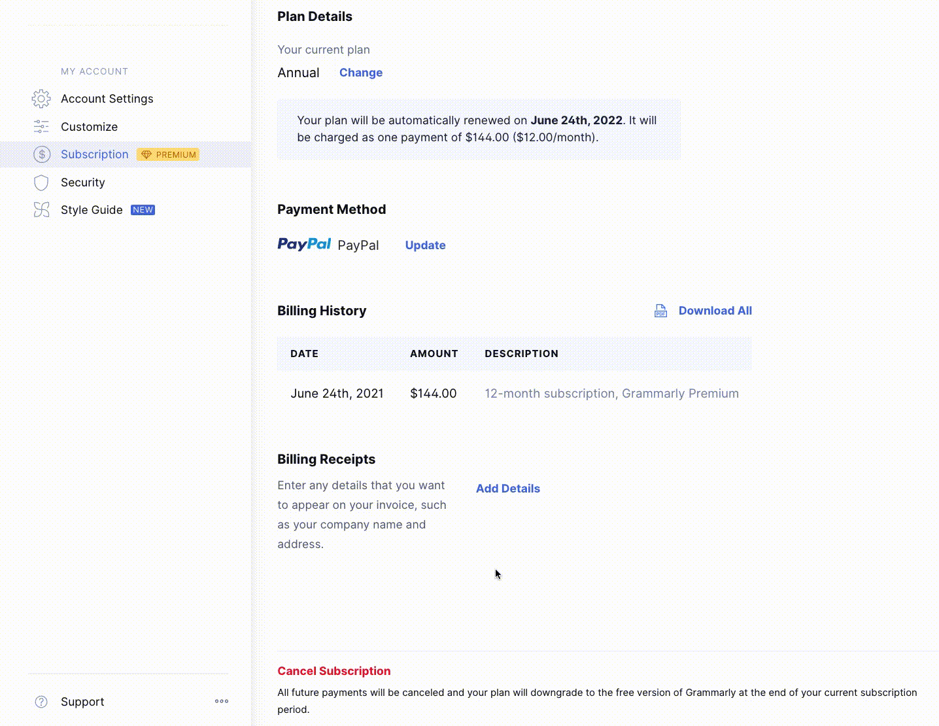Click the Customize sliders icon

tap(41, 126)
